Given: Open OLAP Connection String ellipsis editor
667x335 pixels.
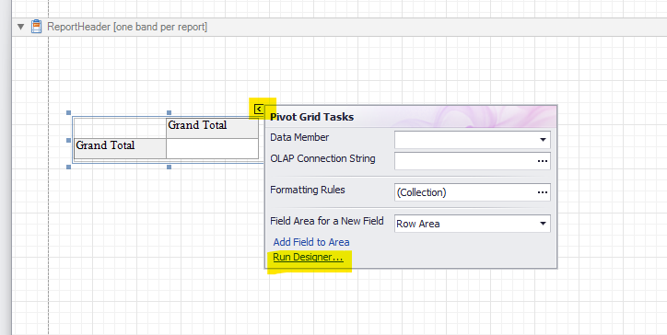Looking at the screenshot, I should coord(543,161).
